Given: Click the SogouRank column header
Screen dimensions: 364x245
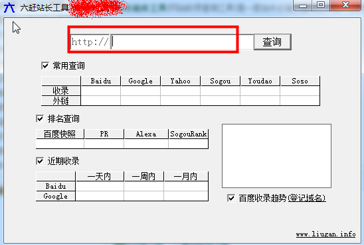Looking at the screenshot, I should (188, 134).
